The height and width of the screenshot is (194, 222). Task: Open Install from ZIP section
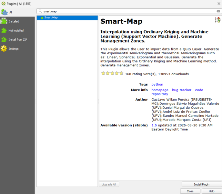point(17,39)
